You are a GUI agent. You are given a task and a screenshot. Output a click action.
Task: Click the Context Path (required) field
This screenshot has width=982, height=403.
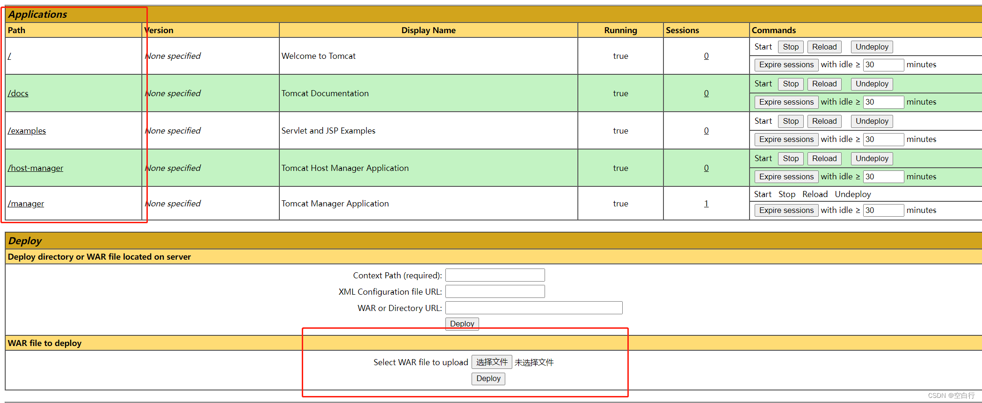coord(495,275)
